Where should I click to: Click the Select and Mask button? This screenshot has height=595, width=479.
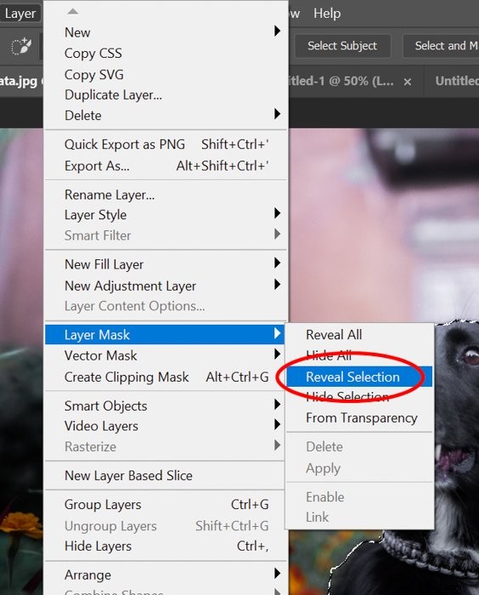point(442,46)
